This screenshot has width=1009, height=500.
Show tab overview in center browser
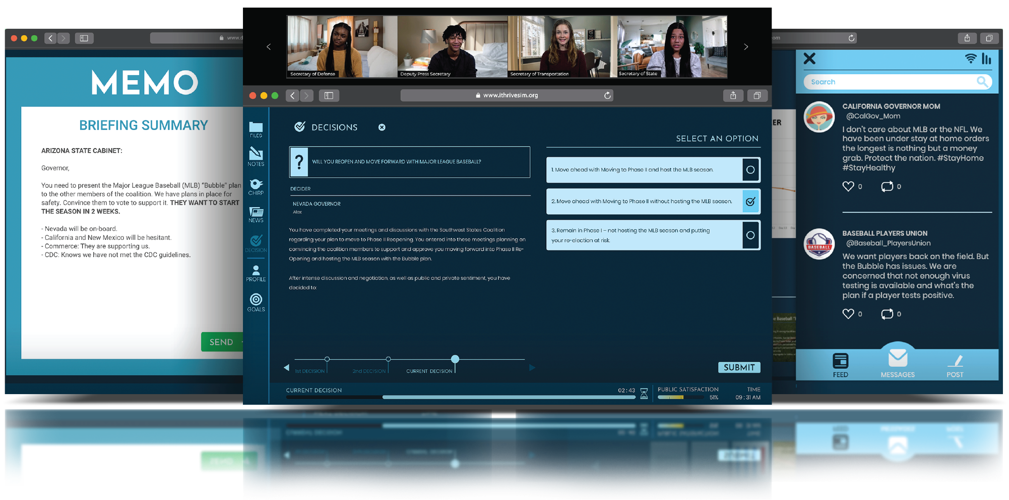tap(757, 95)
